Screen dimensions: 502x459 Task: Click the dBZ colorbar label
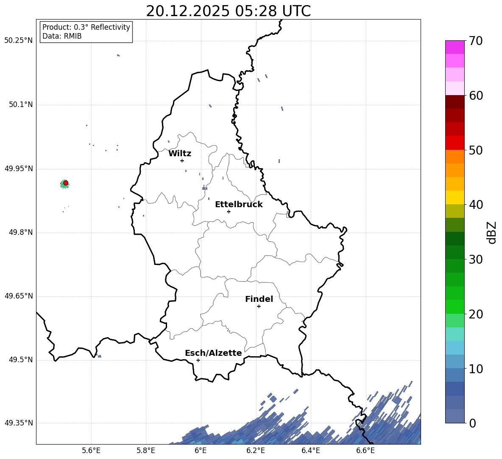click(491, 233)
